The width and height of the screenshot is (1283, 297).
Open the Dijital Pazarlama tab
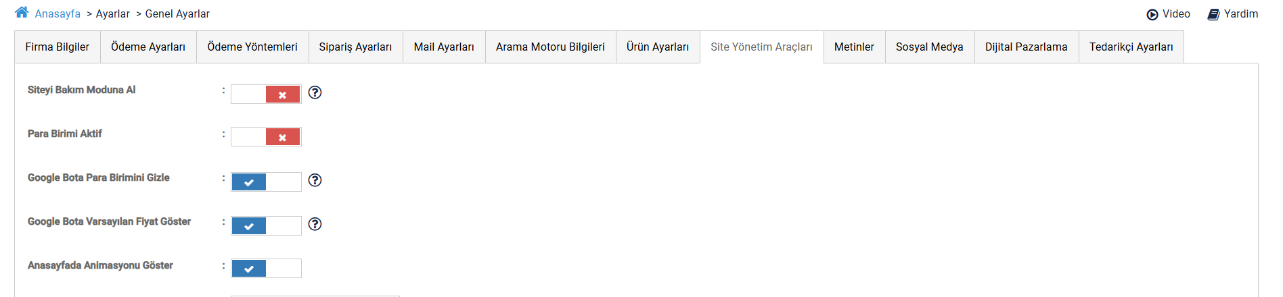tap(1026, 47)
